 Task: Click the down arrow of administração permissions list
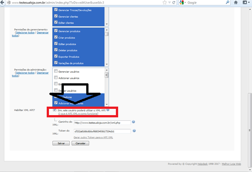tap(107, 104)
